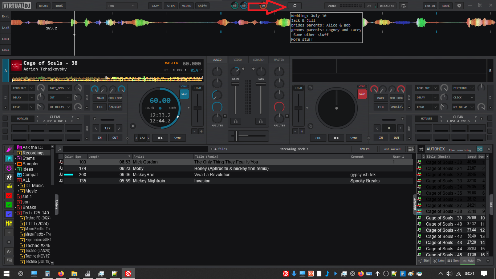The height and width of the screenshot is (279, 496).
Task: Click the yellow mixer sliders sidebar icon
Action: [9, 223]
